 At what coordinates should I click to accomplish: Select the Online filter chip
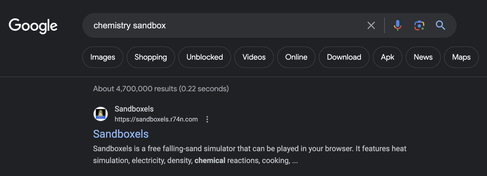click(x=296, y=57)
